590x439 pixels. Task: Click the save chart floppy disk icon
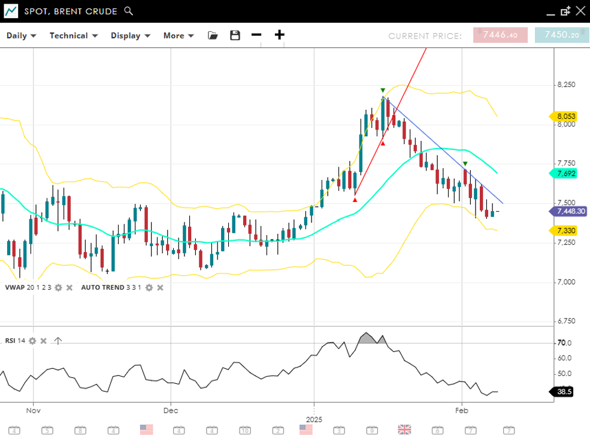pos(235,35)
